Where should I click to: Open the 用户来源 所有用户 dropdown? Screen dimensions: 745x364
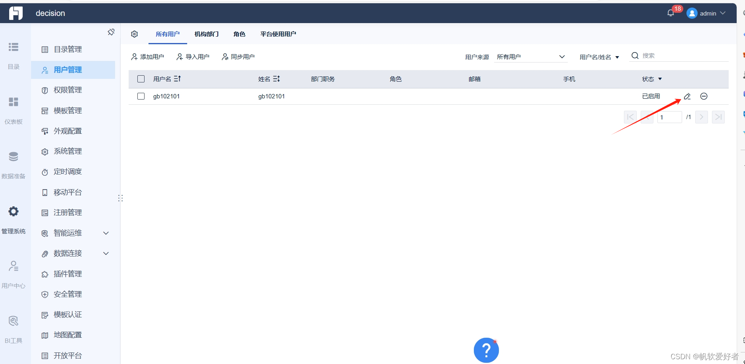531,57
